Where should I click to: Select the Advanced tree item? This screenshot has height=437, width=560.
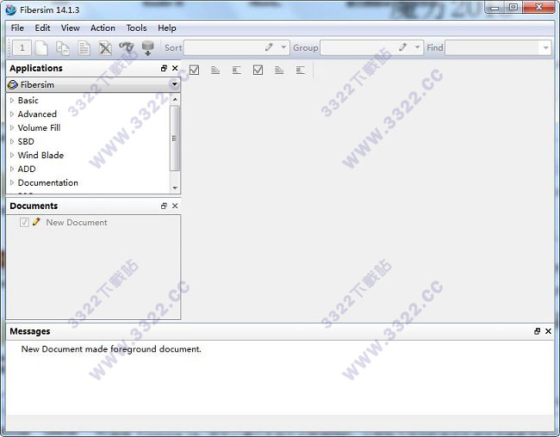[37, 114]
